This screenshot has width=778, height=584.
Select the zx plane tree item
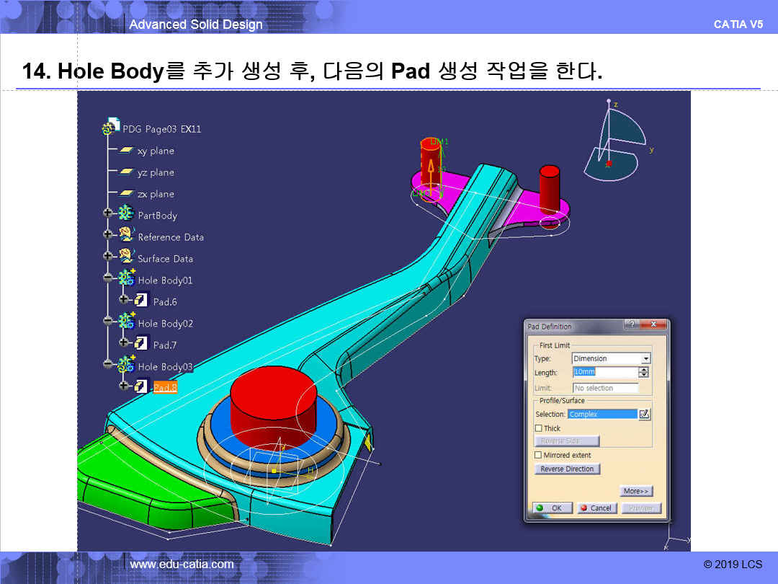click(x=155, y=194)
